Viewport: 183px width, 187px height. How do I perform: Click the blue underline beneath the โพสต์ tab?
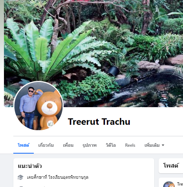point(23,153)
